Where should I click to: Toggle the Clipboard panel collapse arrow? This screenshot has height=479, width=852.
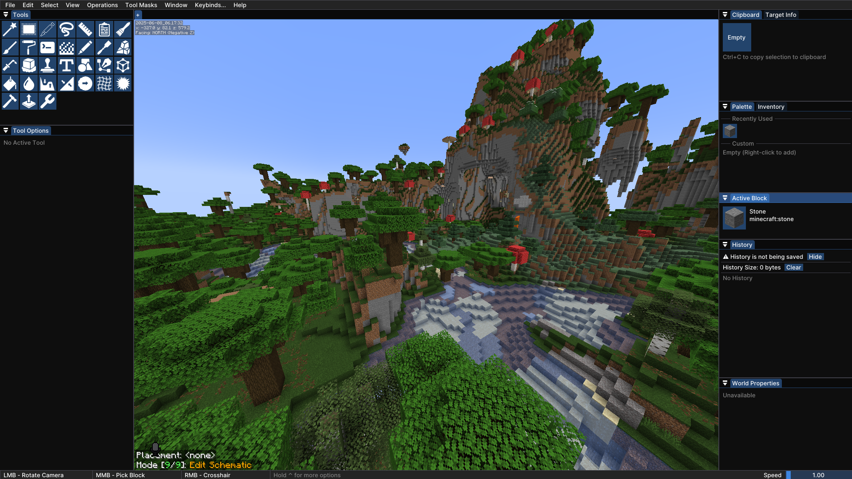click(x=725, y=15)
